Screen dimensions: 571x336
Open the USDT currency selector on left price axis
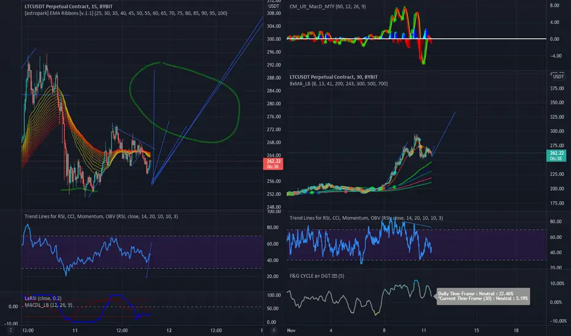coord(273,6)
